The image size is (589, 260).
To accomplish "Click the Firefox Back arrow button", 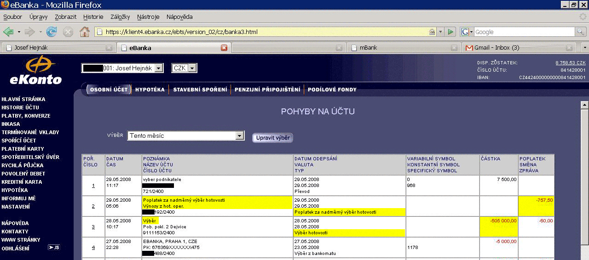I will [x=8, y=32].
